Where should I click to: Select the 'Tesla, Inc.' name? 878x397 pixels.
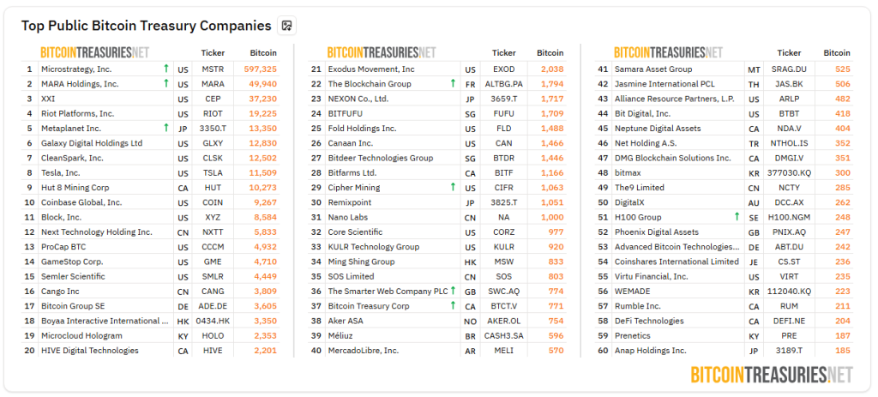(x=61, y=173)
